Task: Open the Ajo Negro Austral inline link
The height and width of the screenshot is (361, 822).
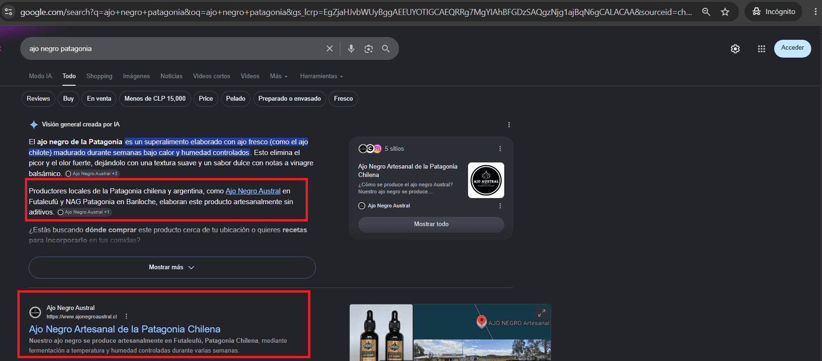Action: pyautogui.click(x=253, y=191)
